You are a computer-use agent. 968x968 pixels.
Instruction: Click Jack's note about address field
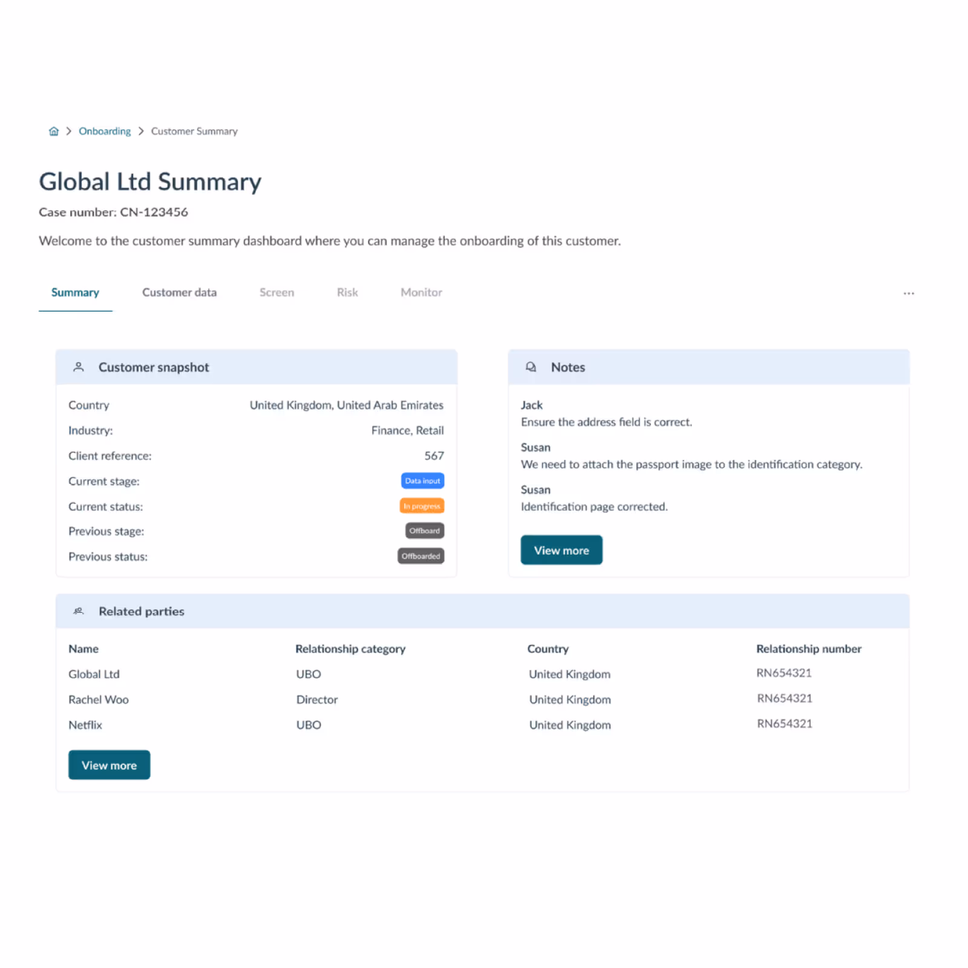[606, 422]
